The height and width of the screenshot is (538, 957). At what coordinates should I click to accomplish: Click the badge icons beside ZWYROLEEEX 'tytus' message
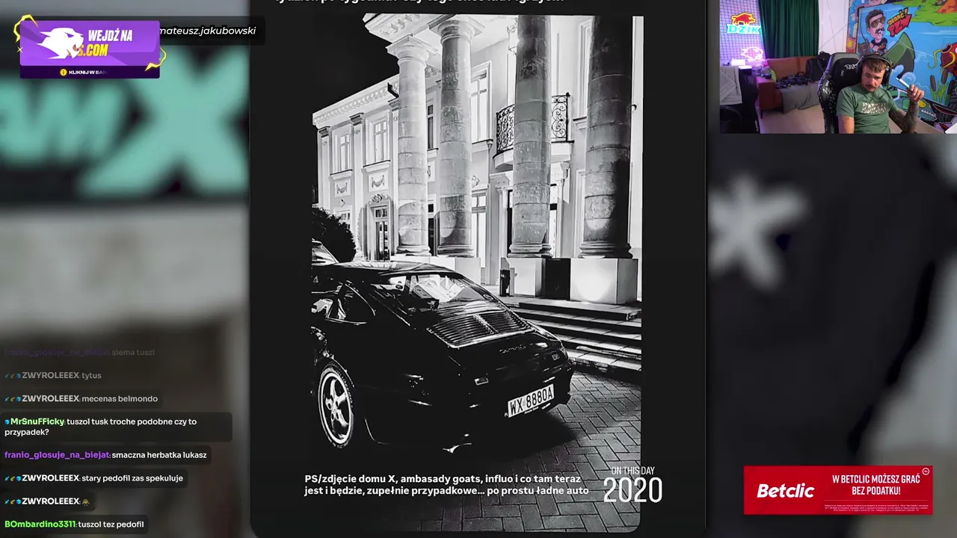click(x=12, y=376)
